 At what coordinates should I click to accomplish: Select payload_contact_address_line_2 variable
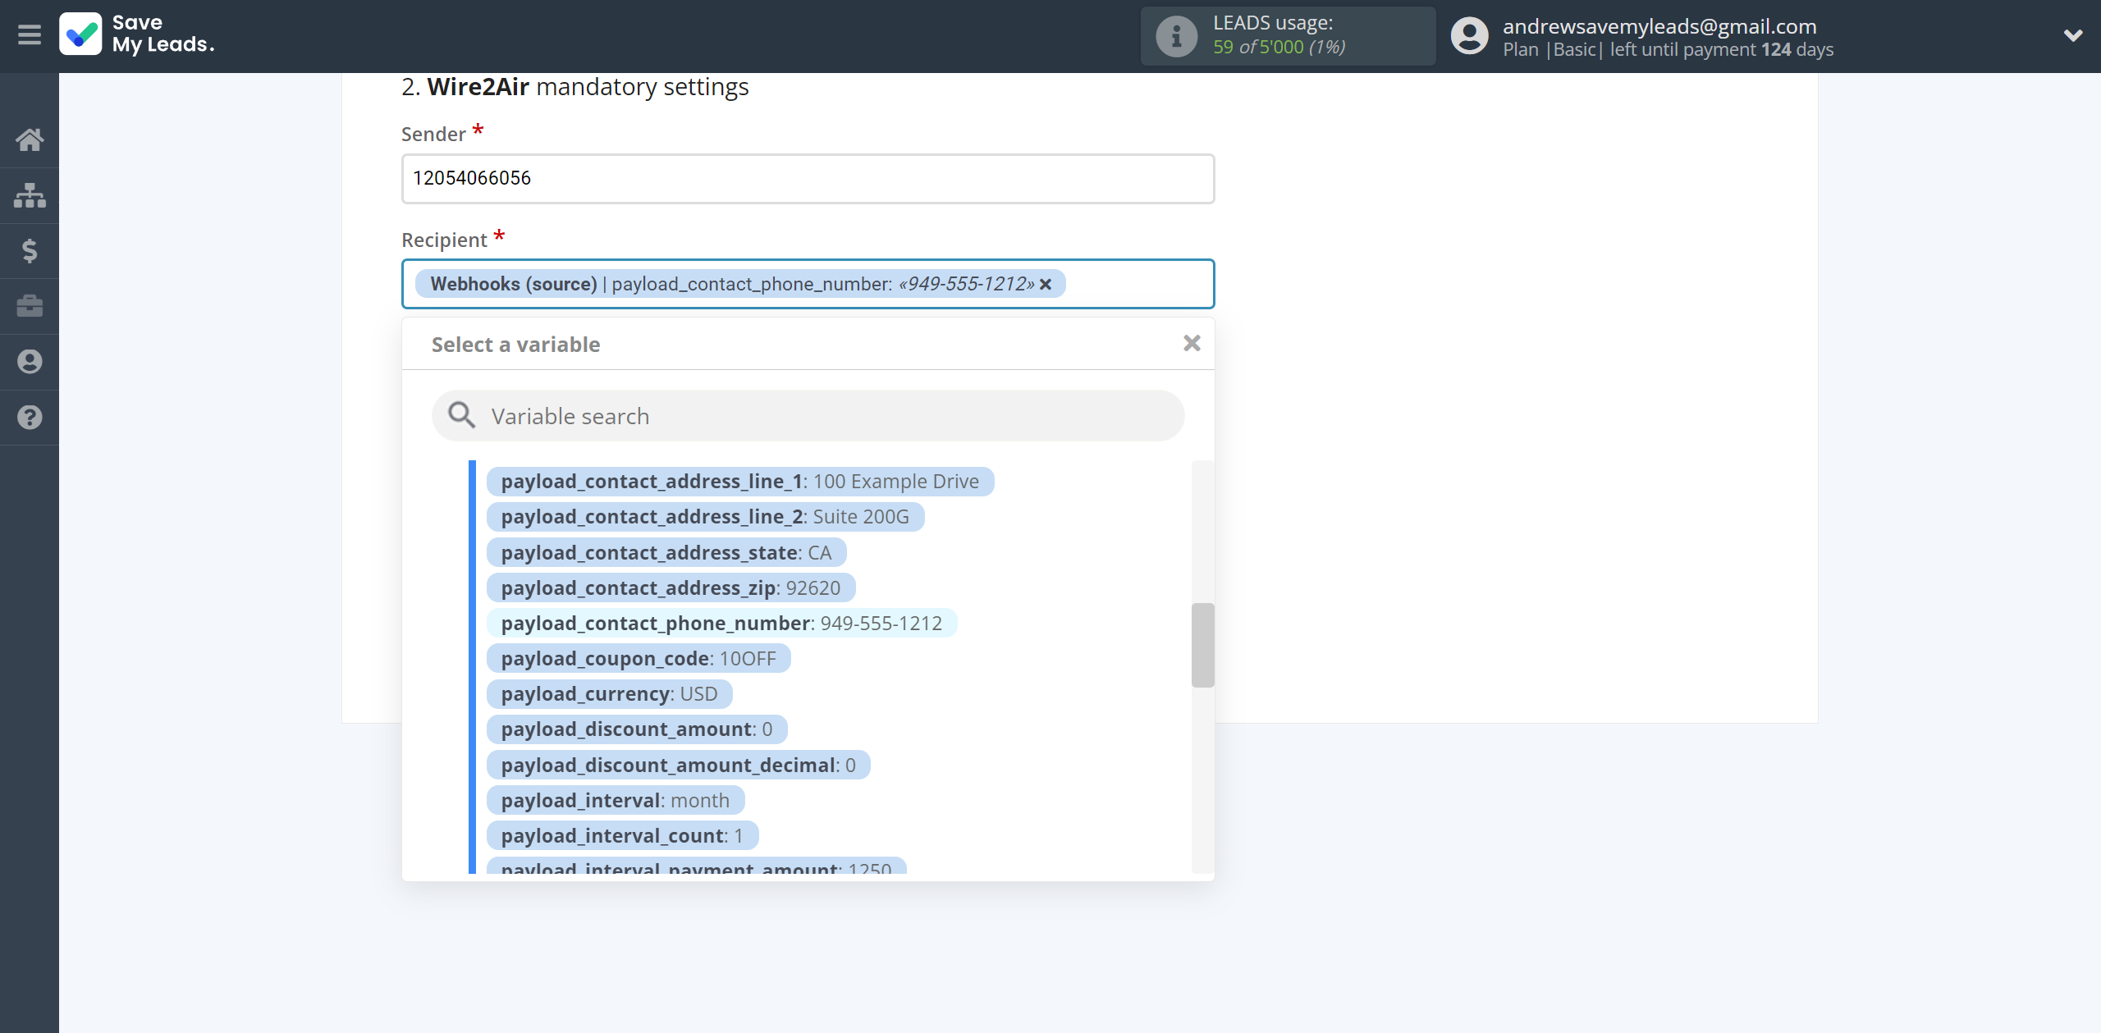(x=705, y=517)
